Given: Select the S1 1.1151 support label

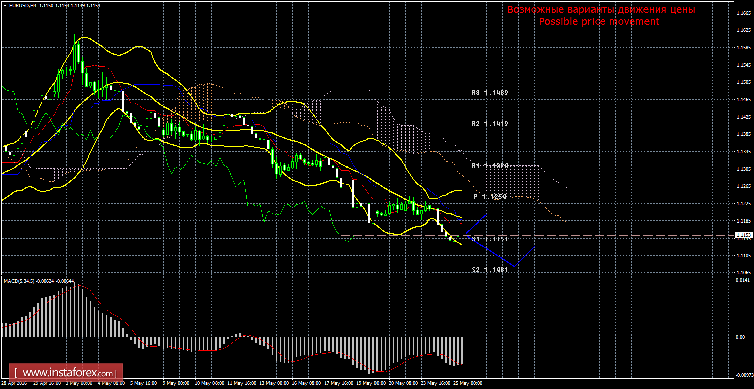Looking at the screenshot, I should [490, 239].
